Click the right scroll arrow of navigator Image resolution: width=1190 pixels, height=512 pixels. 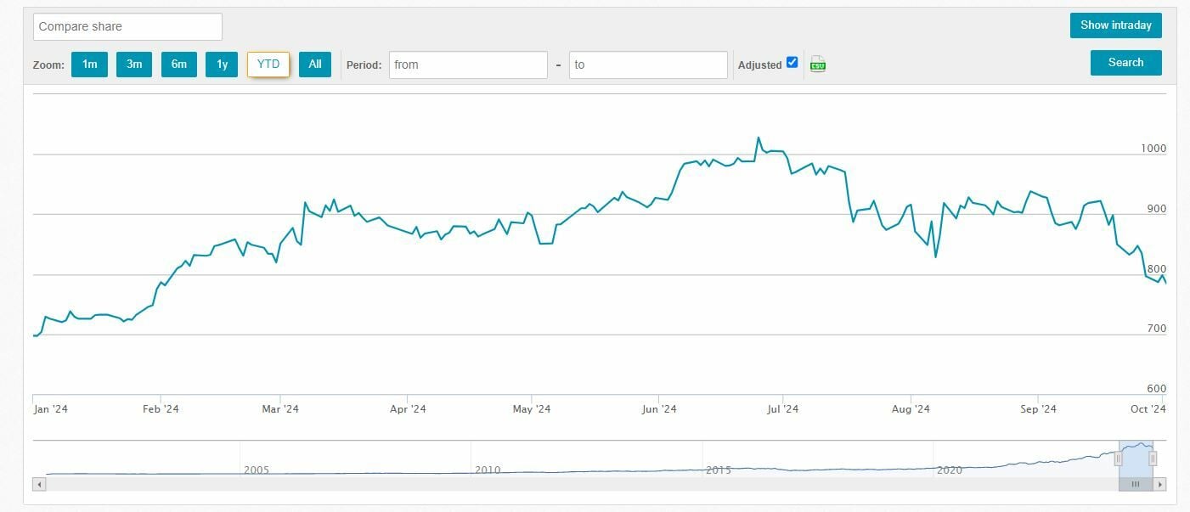(1160, 484)
